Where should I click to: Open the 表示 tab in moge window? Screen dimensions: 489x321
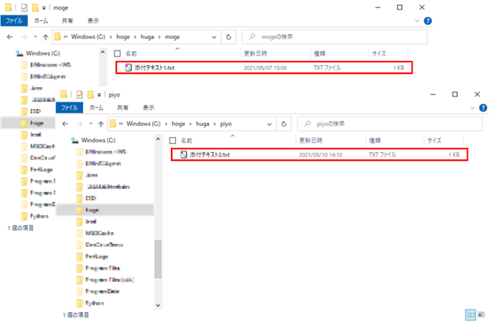tap(93, 21)
